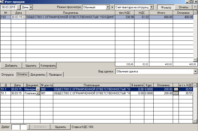Open the Вид сделки dropdown
Image resolution: width=198 pixels, height=131 pixels.
click(x=195, y=72)
